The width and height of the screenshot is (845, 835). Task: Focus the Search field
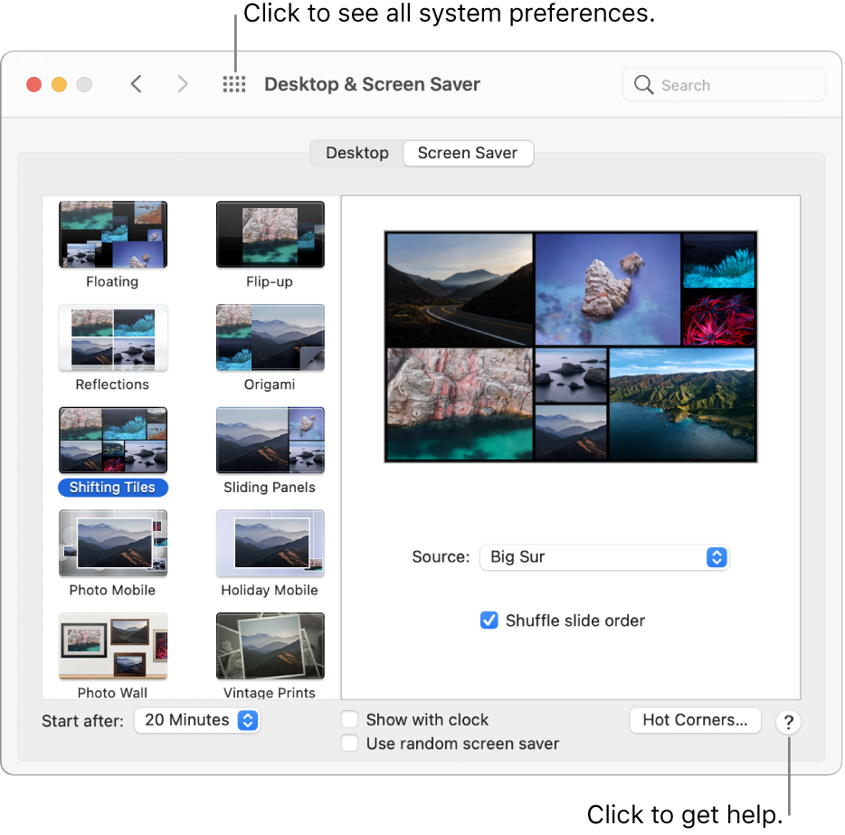pos(725,84)
